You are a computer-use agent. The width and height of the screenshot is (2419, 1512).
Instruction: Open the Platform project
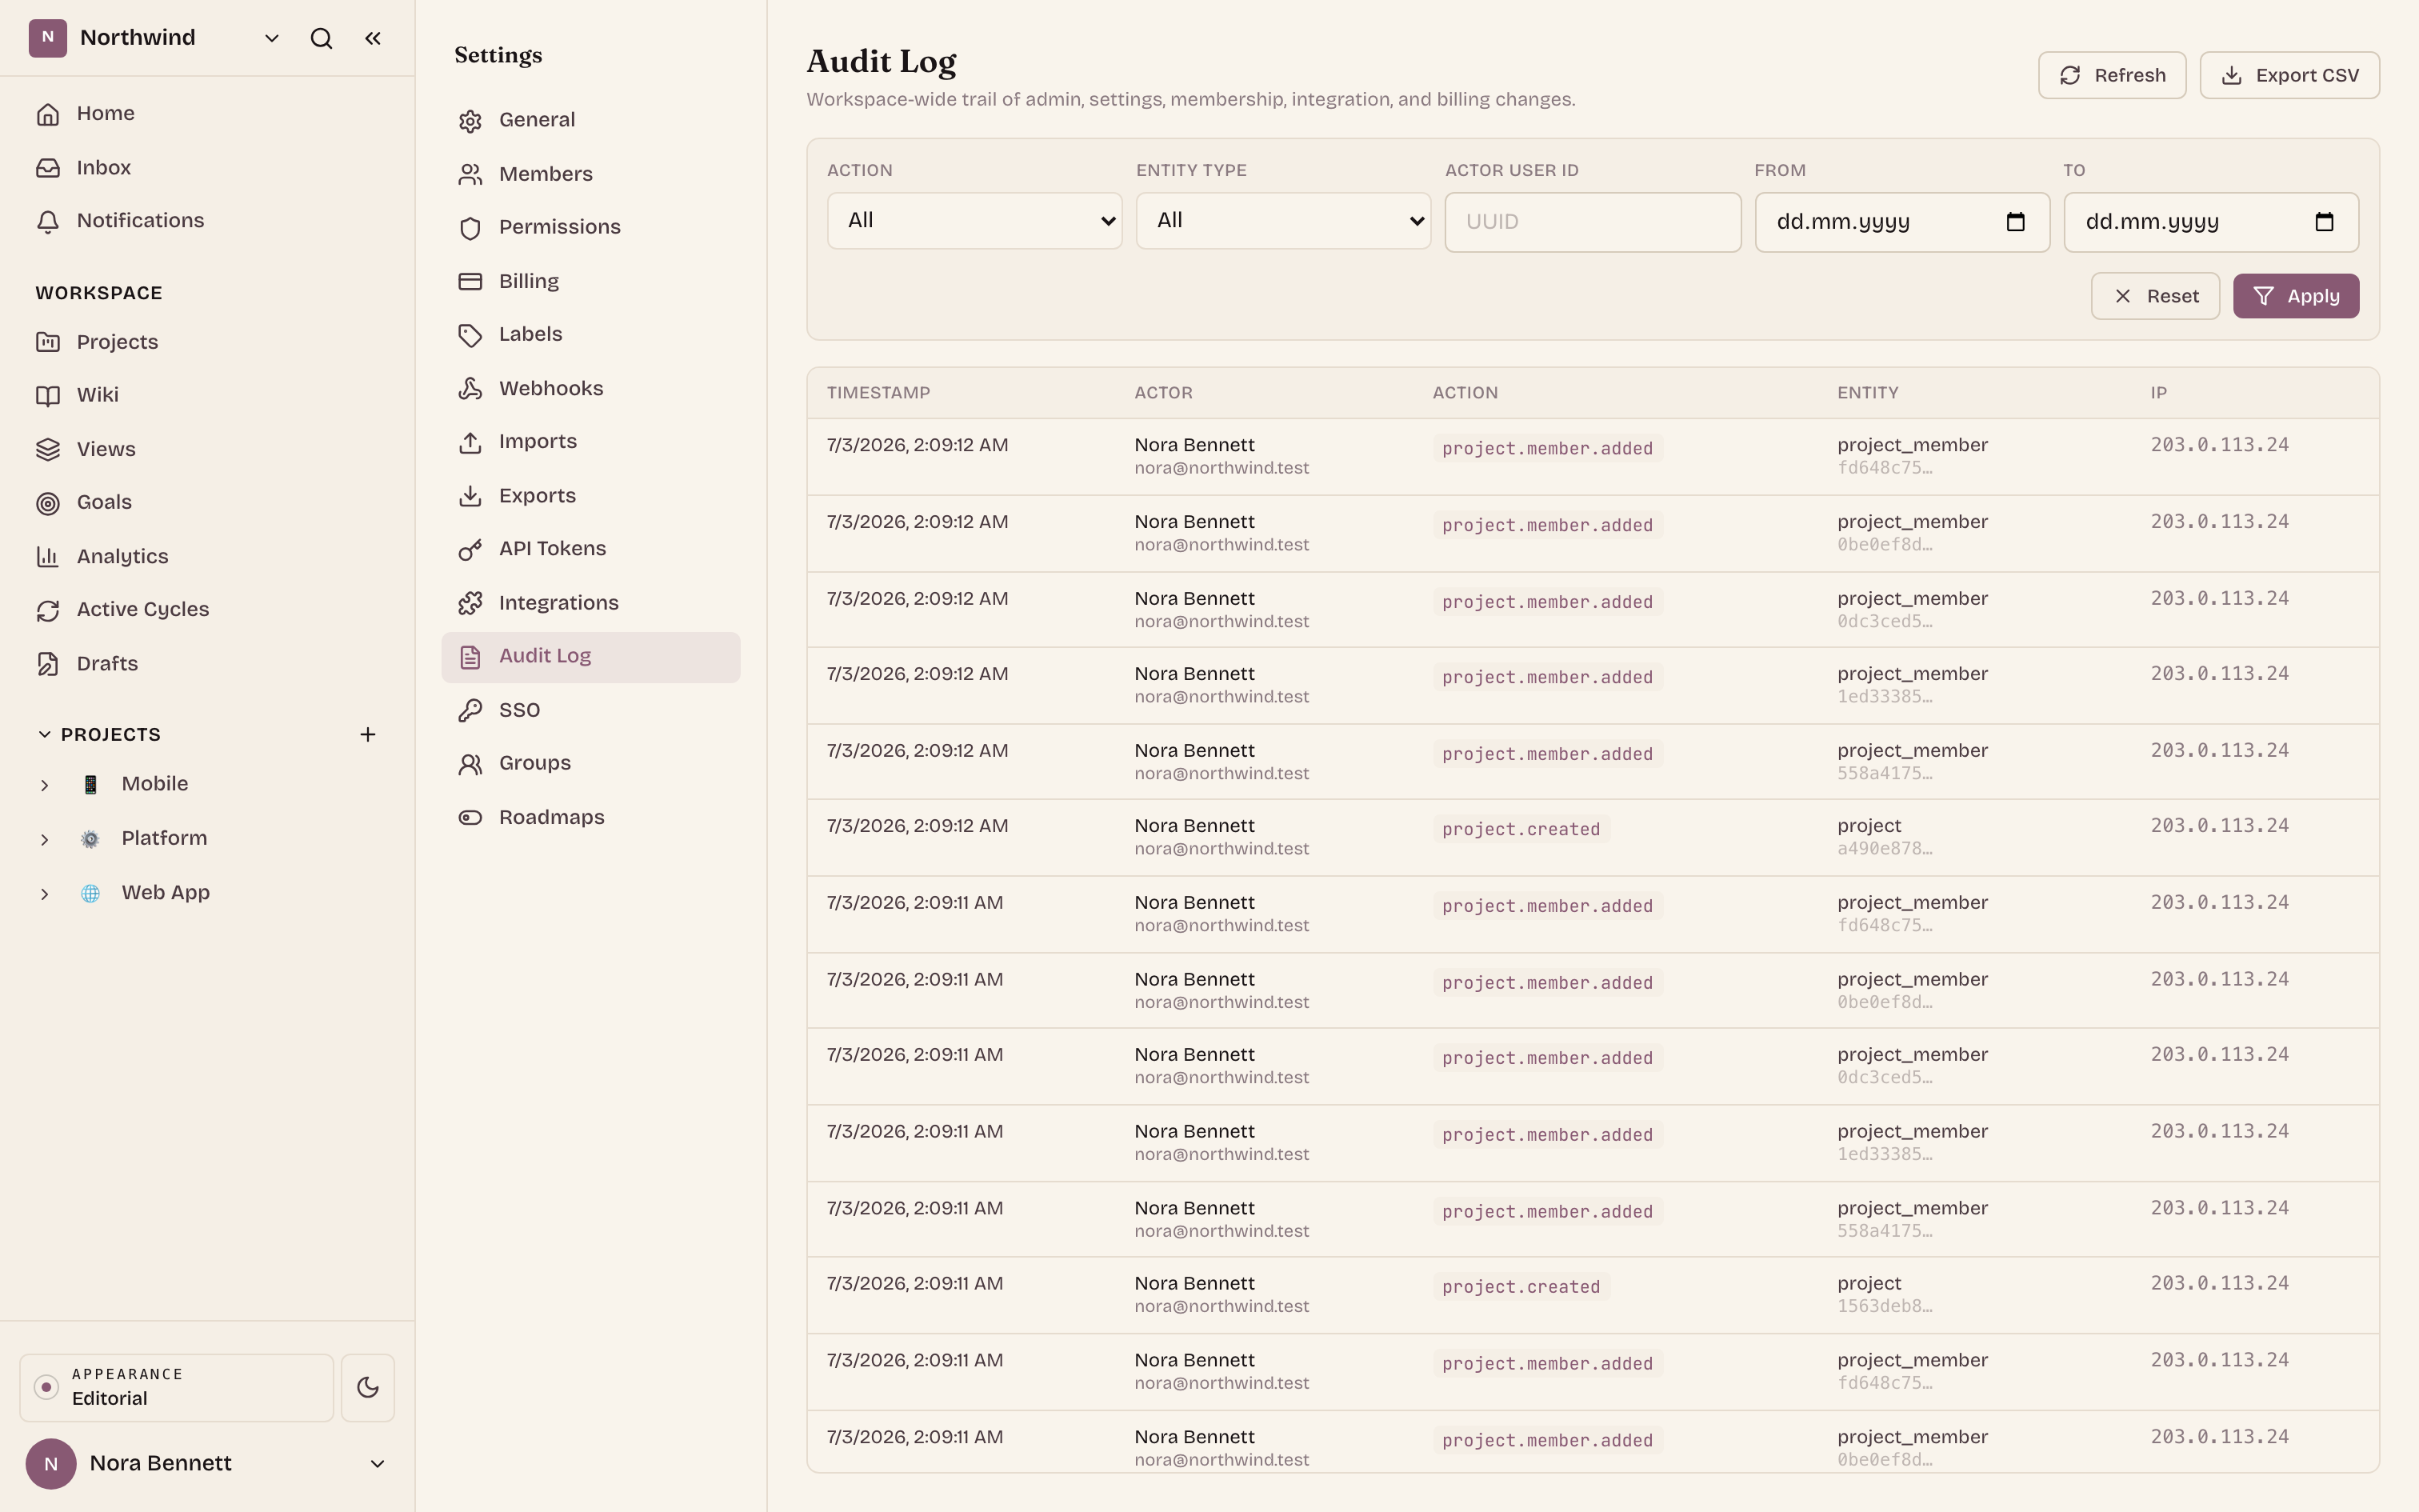point(164,838)
